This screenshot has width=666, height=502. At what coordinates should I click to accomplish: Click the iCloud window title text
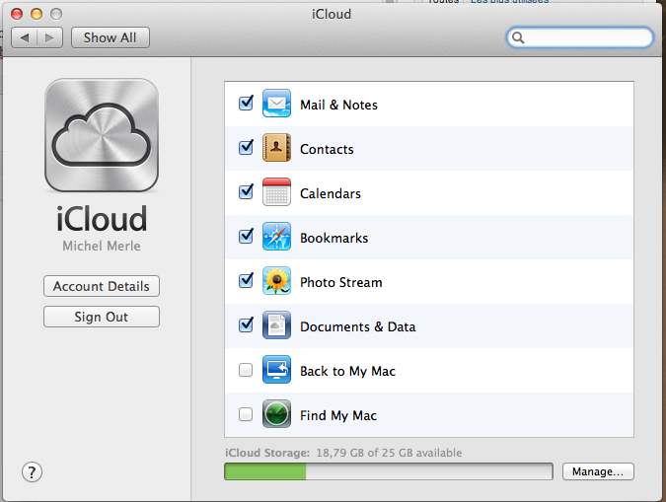click(x=332, y=14)
